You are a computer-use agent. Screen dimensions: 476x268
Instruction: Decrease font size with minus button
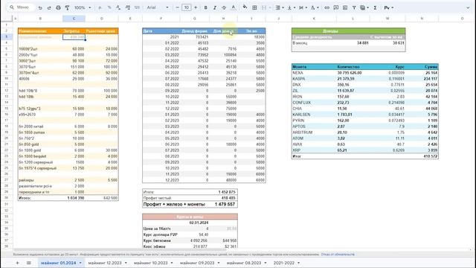click(177, 7)
